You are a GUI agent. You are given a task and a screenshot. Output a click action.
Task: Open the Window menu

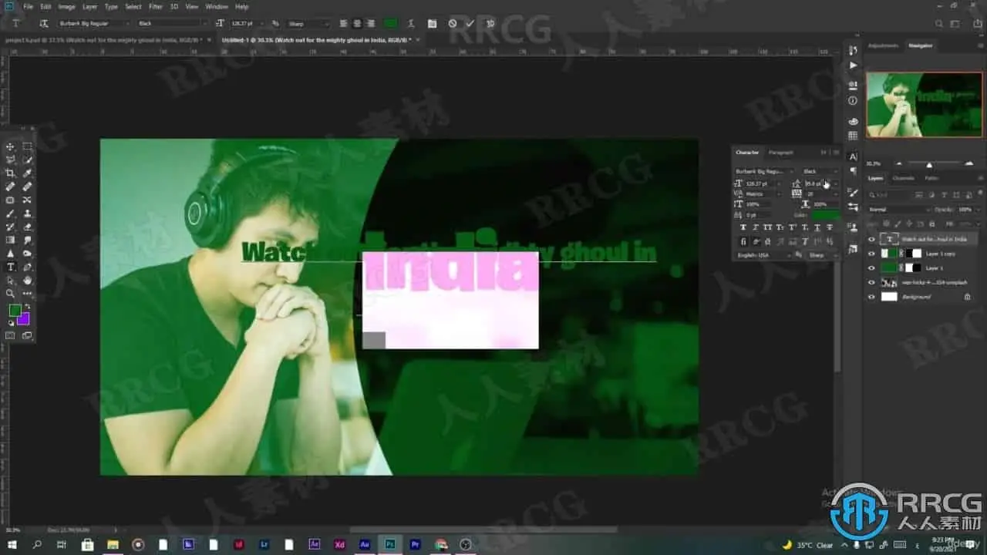pyautogui.click(x=217, y=6)
